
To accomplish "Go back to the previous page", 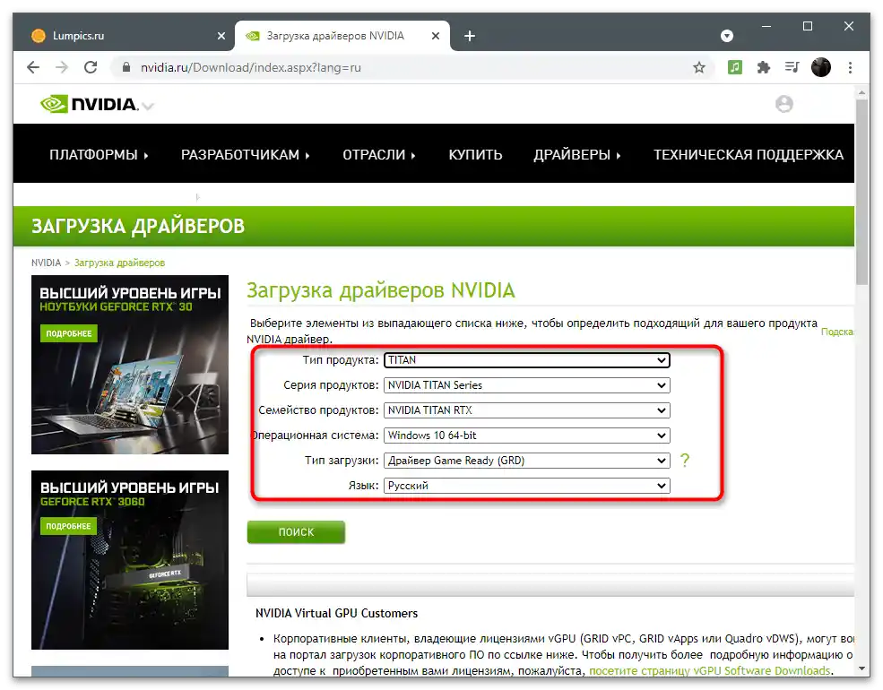I will 33,67.
